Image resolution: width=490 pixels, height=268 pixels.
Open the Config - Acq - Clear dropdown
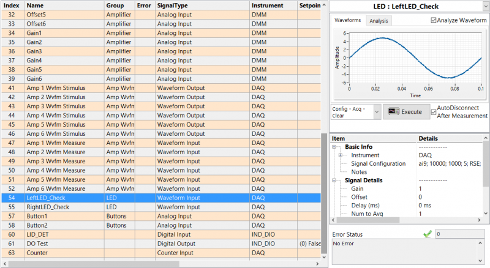pos(377,112)
